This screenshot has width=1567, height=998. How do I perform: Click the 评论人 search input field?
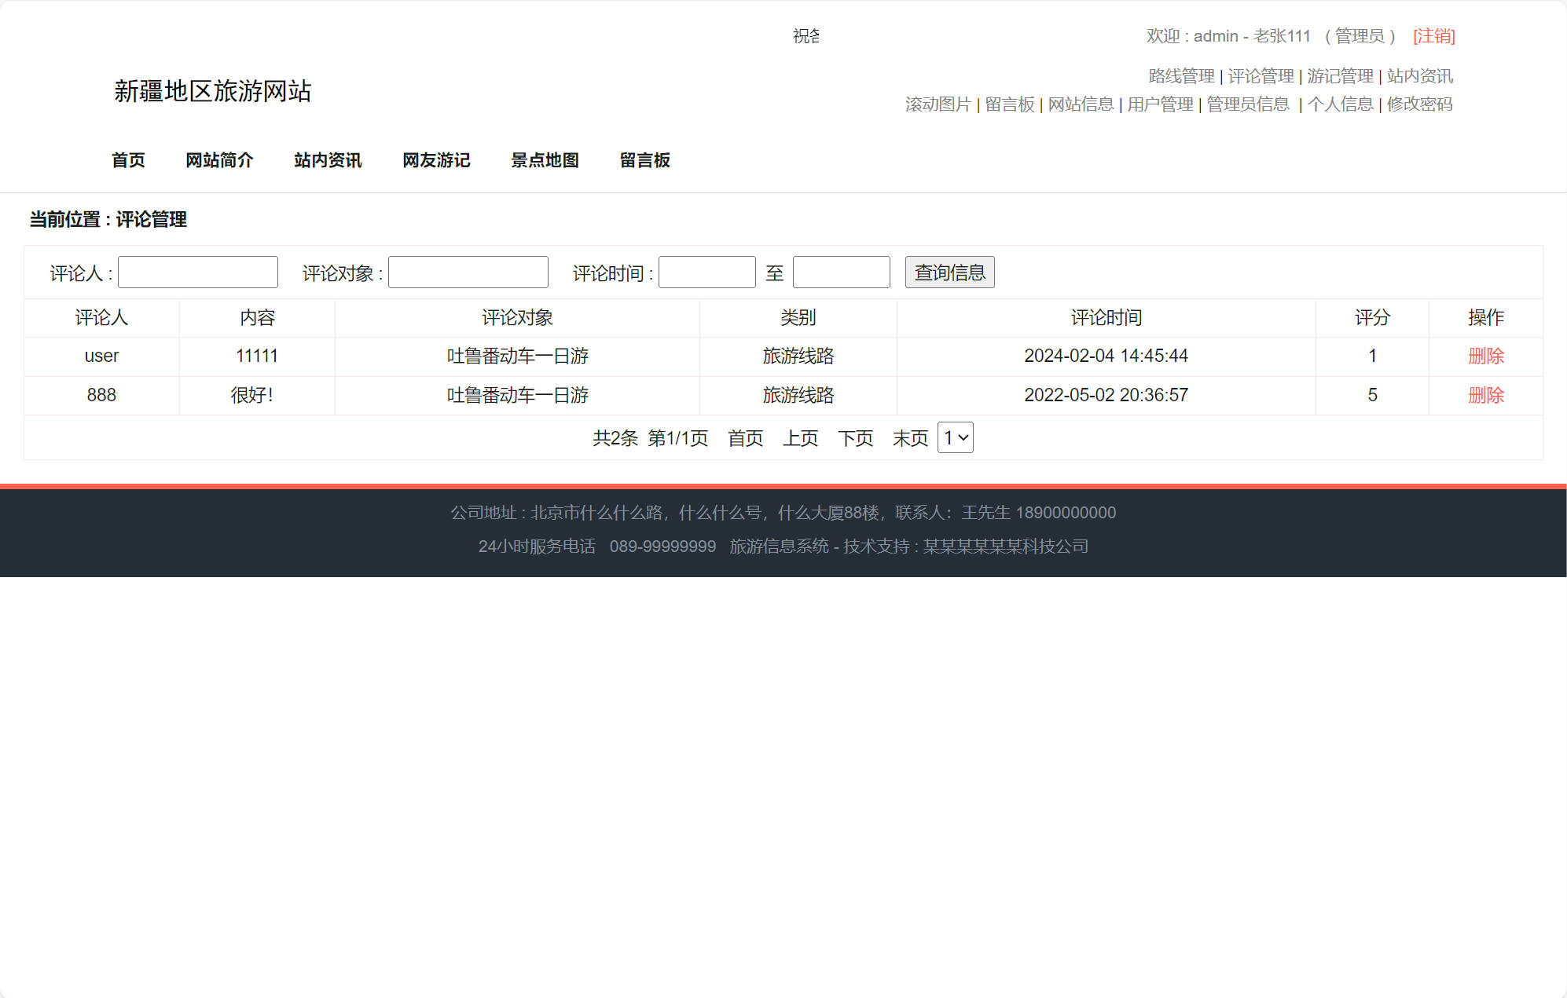coord(197,272)
